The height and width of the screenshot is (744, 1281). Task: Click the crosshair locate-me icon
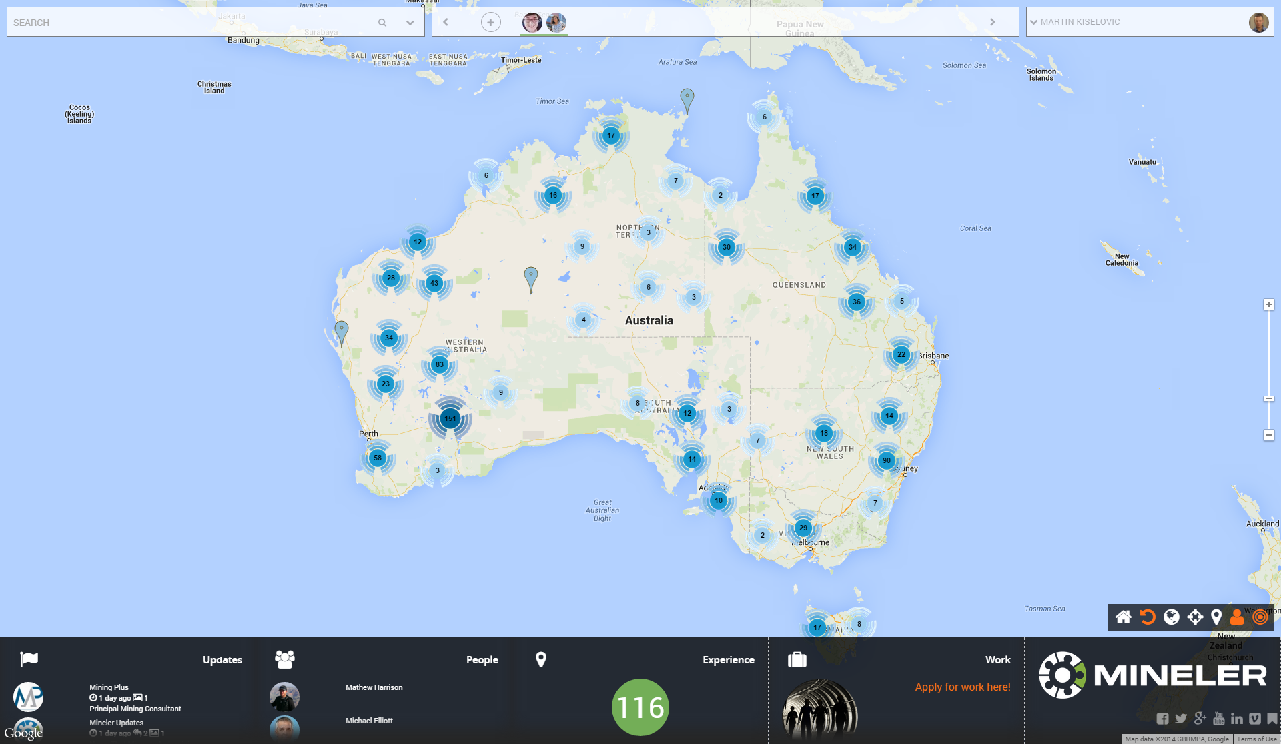(x=1195, y=617)
